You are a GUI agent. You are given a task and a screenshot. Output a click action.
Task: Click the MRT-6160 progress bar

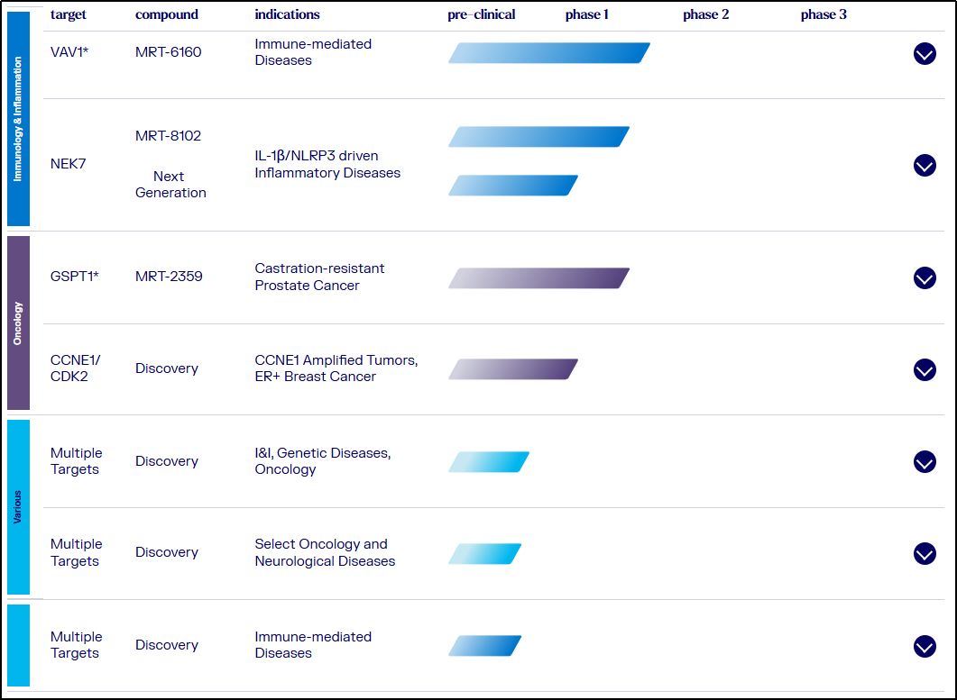pyautogui.click(x=549, y=53)
